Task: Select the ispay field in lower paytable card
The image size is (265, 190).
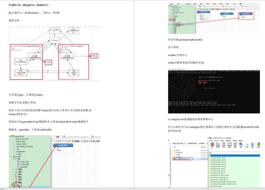Action: point(60,150)
